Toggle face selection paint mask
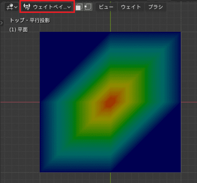 pyautogui.click(x=79, y=7)
